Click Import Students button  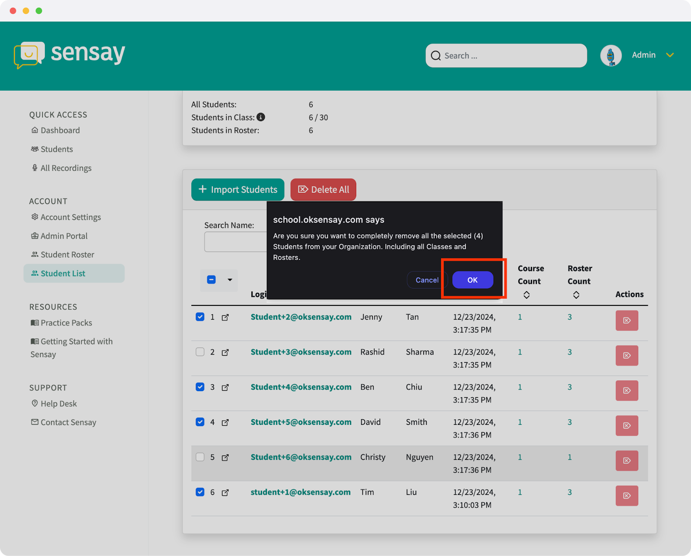pos(238,190)
